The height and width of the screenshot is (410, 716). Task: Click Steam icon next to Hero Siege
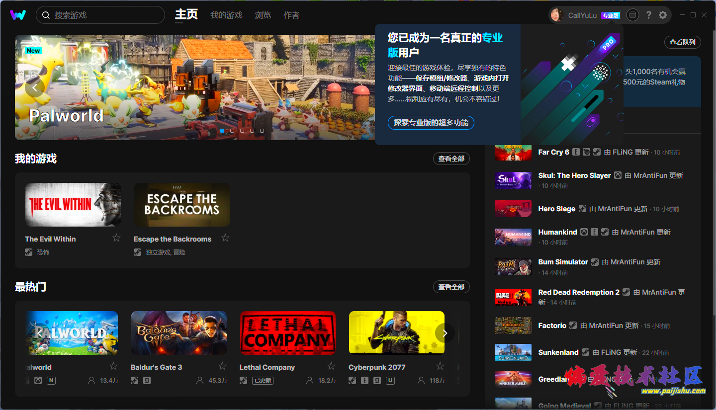click(582, 209)
